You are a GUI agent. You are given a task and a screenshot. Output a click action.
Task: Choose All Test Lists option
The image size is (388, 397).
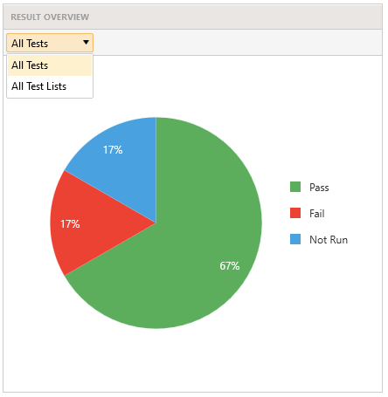50,86
